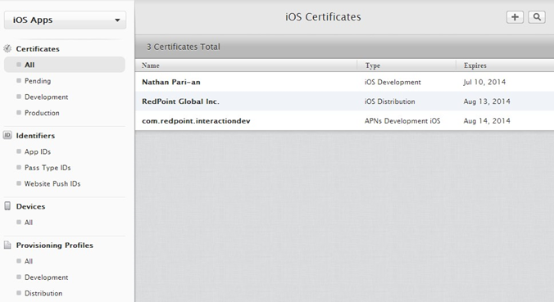Viewport: 554px width, 302px height.
Task: Show Distribution provisioning profiles
Action: (43, 293)
